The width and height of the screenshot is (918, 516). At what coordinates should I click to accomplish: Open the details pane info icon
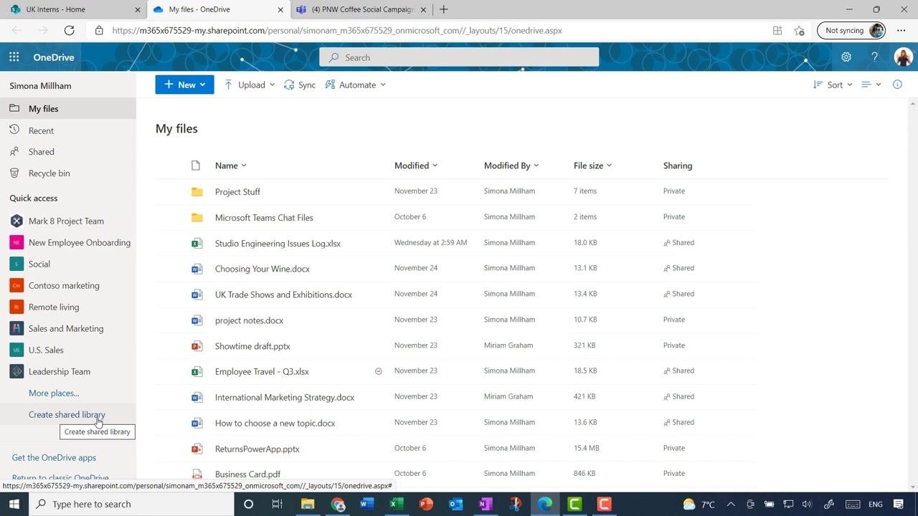pos(897,85)
